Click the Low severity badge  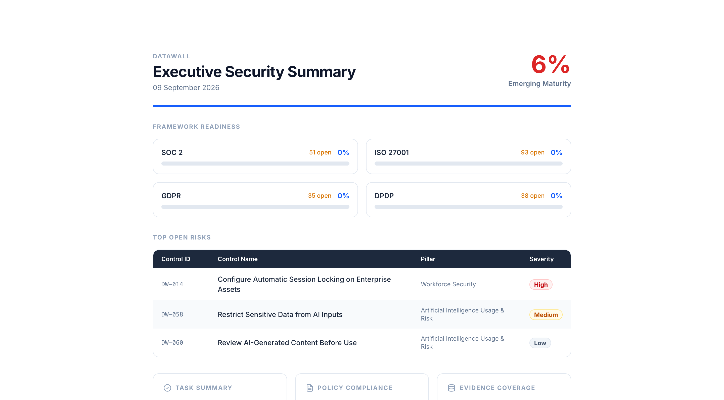click(x=540, y=343)
